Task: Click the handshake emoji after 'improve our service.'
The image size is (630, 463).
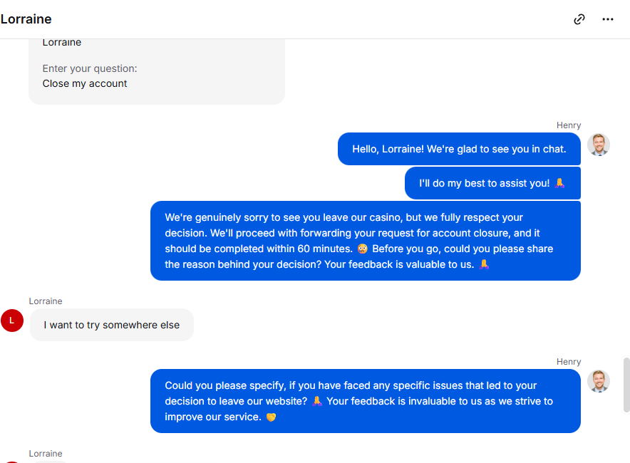Action: pos(271,417)
